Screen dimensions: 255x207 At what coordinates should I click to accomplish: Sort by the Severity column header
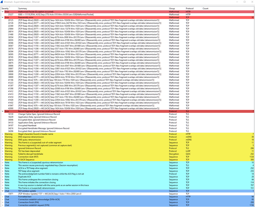[9, 8]
